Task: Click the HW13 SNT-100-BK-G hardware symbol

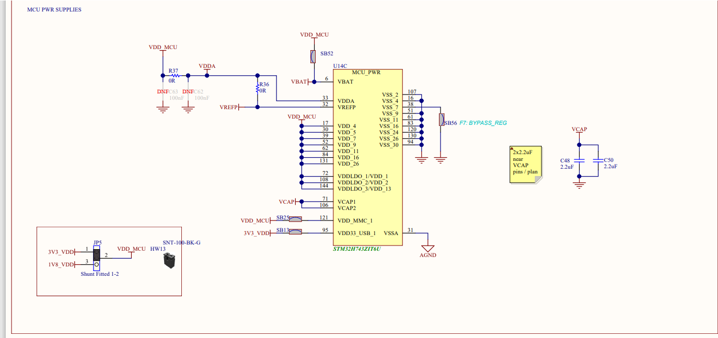Action: tap(169, 261)
